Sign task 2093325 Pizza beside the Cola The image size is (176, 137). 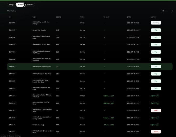click(x=156, y=88)
